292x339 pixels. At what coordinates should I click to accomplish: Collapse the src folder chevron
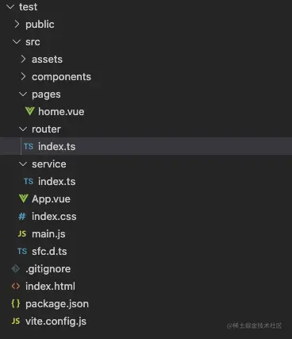click(17, 41)
